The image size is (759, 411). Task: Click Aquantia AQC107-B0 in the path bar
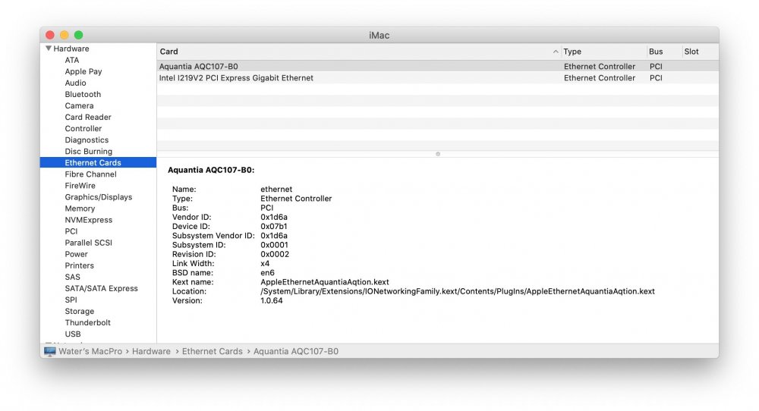[x=296, y=352]
